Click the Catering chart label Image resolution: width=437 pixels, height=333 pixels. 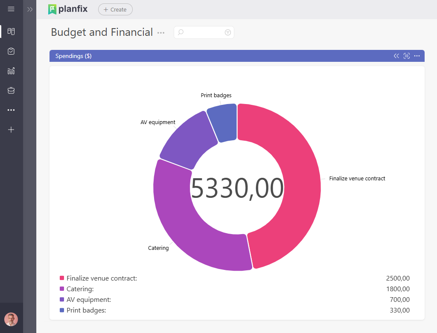158,248
